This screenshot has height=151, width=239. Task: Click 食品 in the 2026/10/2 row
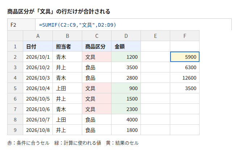point(97,67)
